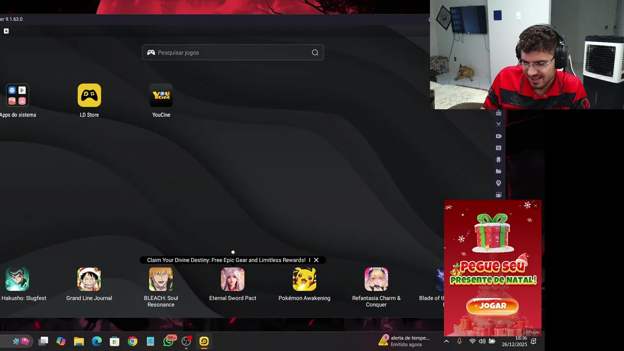Click the virtual location pin sidebar icon
Image resolution: width=624 pixels, height=351 pixels.
click(498, 183)
